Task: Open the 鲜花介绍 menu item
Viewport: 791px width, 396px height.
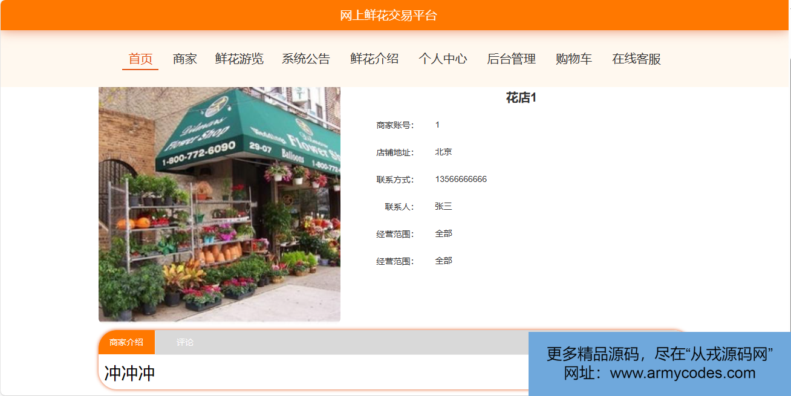Action: click(x=374, y=59)
